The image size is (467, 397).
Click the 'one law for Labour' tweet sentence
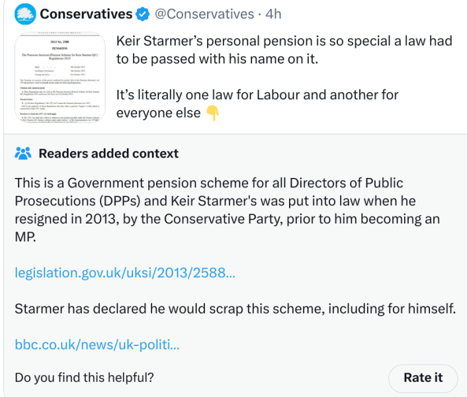[x=257, y=104]
